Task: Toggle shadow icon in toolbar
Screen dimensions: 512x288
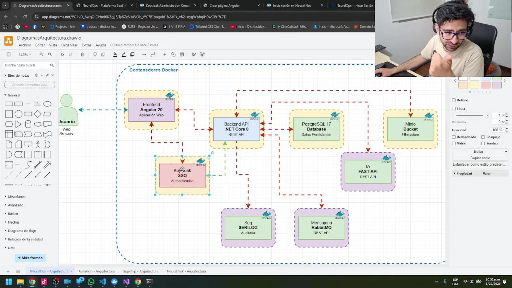Action: click(132, 54)
